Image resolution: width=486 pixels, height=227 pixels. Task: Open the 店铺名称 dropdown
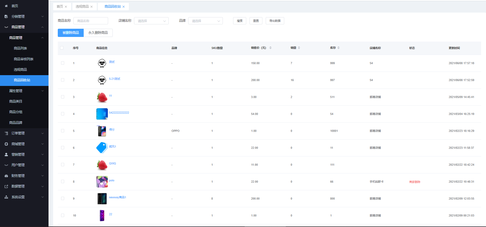coord(151,21)
